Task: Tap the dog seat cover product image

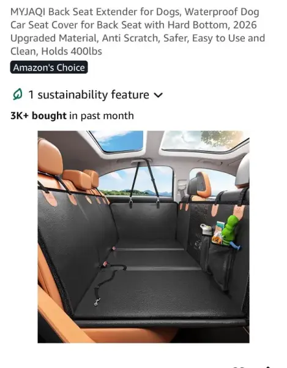Action: click(x=143, y=237)
